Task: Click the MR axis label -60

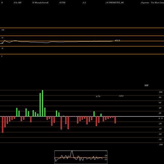Action: point(160,134)
